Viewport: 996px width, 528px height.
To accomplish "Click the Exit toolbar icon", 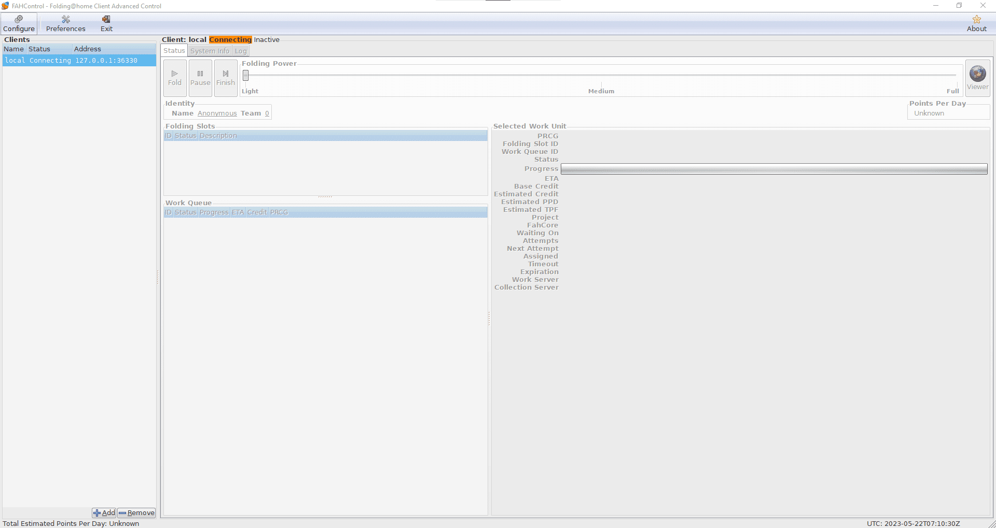I will pos(106,24).
